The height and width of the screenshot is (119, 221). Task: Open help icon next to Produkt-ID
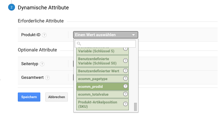point(44,35)
